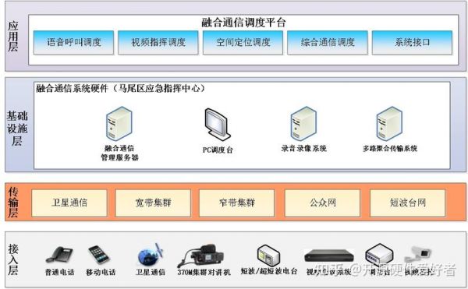Click the 录音录像系统 server icon
This screenshot has height=289, width=468.
click(303, 123)
